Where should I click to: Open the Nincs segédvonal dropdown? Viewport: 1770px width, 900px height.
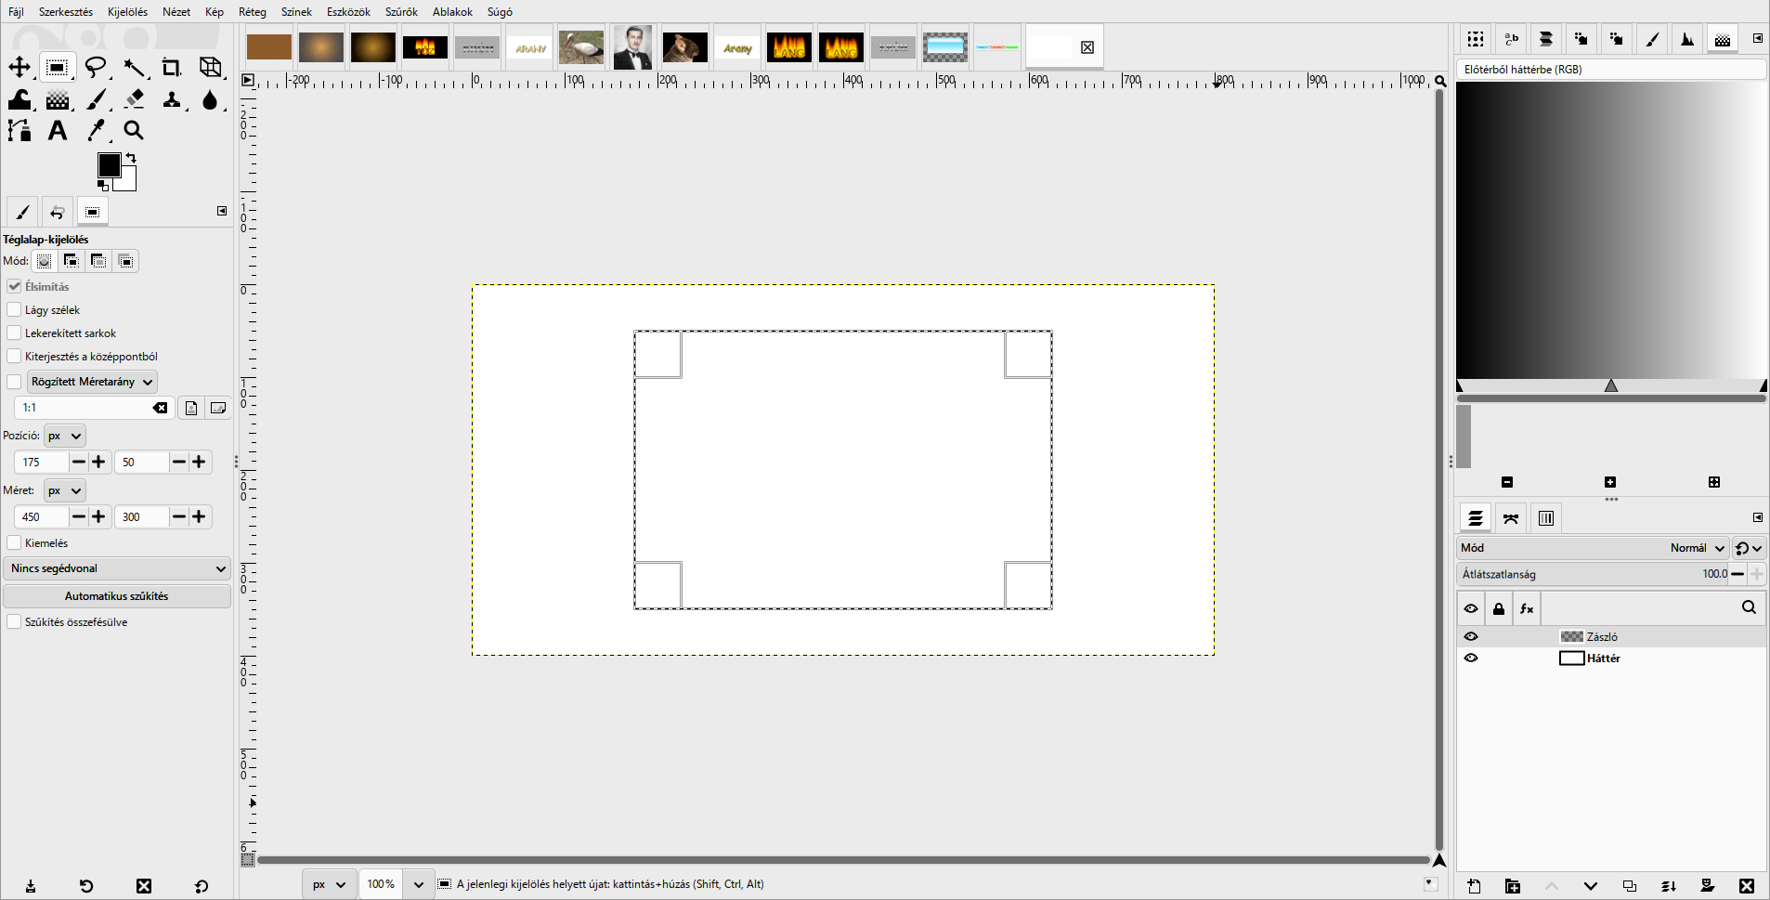pos(117,568)
